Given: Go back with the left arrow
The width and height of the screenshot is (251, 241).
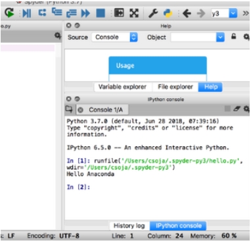Looking at the screenshot, I should coord(187,13).
